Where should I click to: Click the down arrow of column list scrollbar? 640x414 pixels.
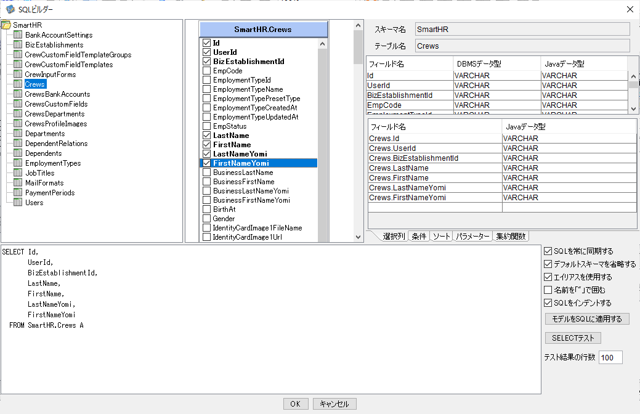click(x=358, y=237)
